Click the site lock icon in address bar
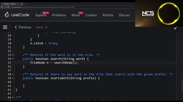183x102 pixels. tap(12, 7)
